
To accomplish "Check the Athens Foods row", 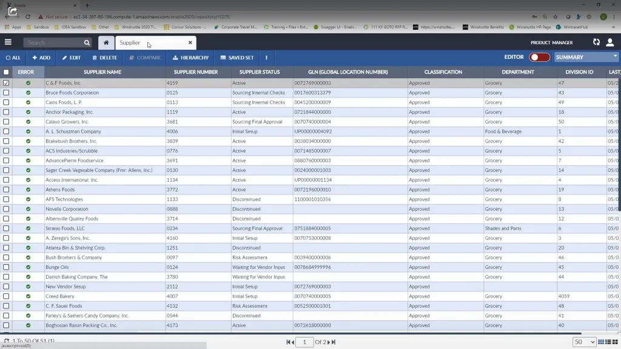I will click(x=6, y=190).
